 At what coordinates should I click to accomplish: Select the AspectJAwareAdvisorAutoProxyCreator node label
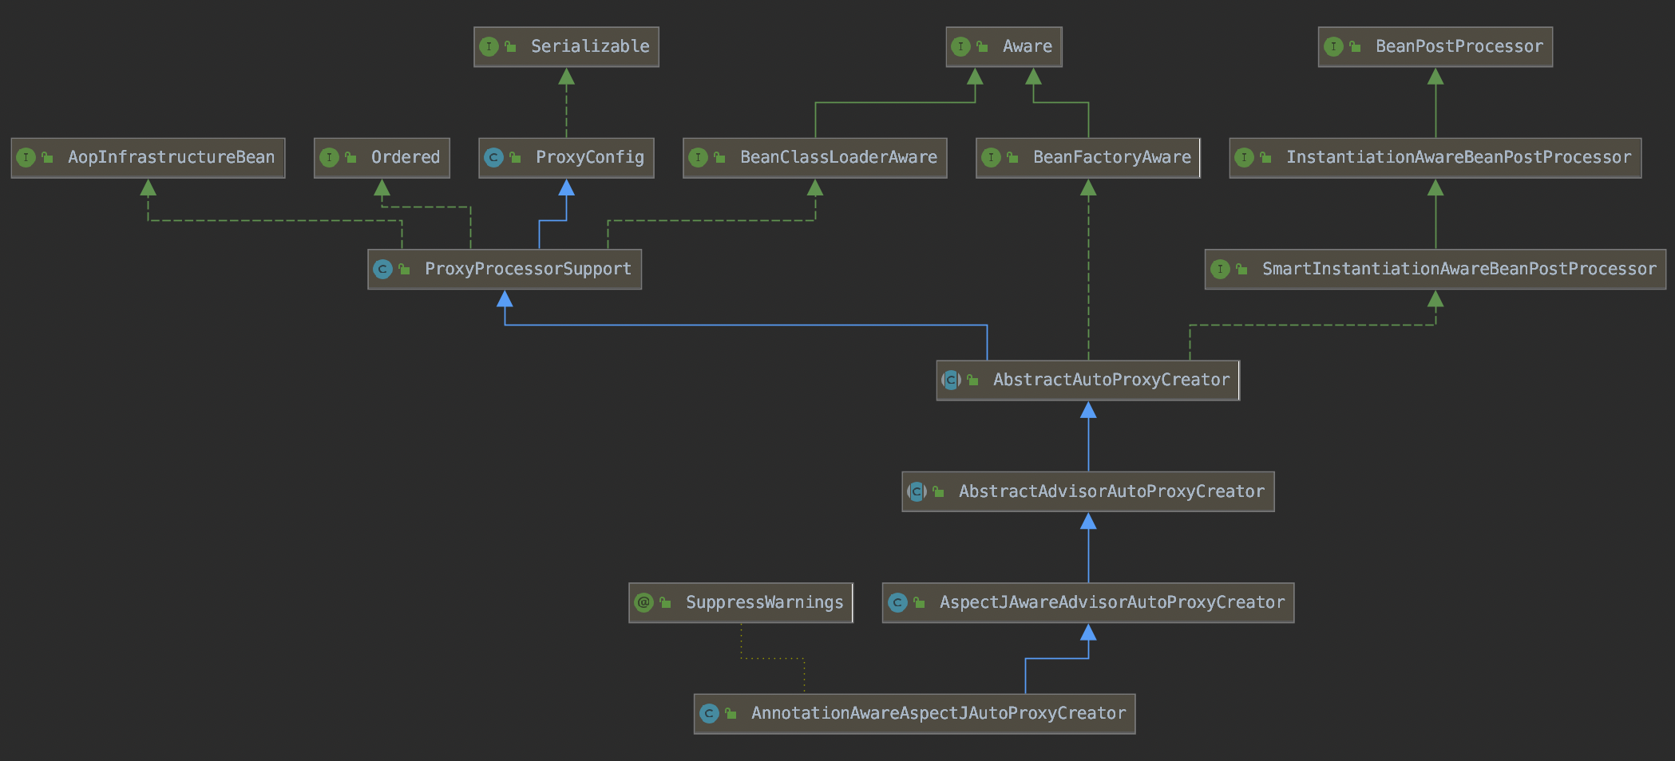pos(1111,603)
